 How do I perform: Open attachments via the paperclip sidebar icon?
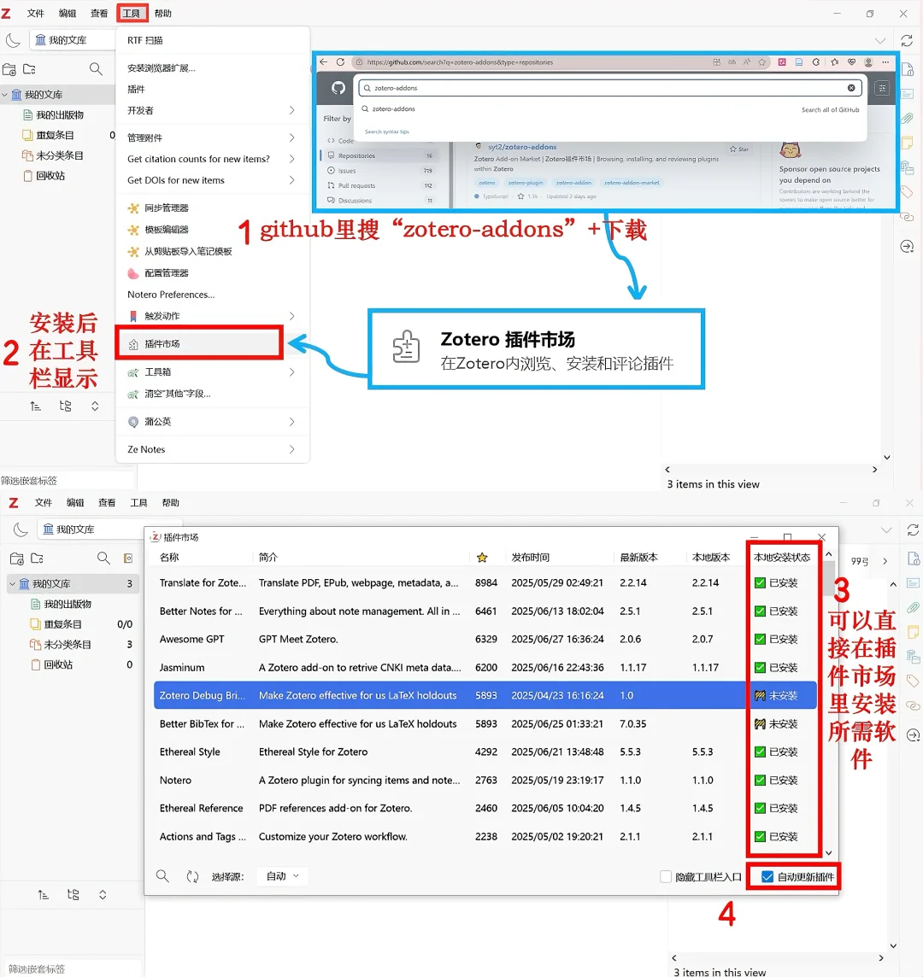[908, 116]
